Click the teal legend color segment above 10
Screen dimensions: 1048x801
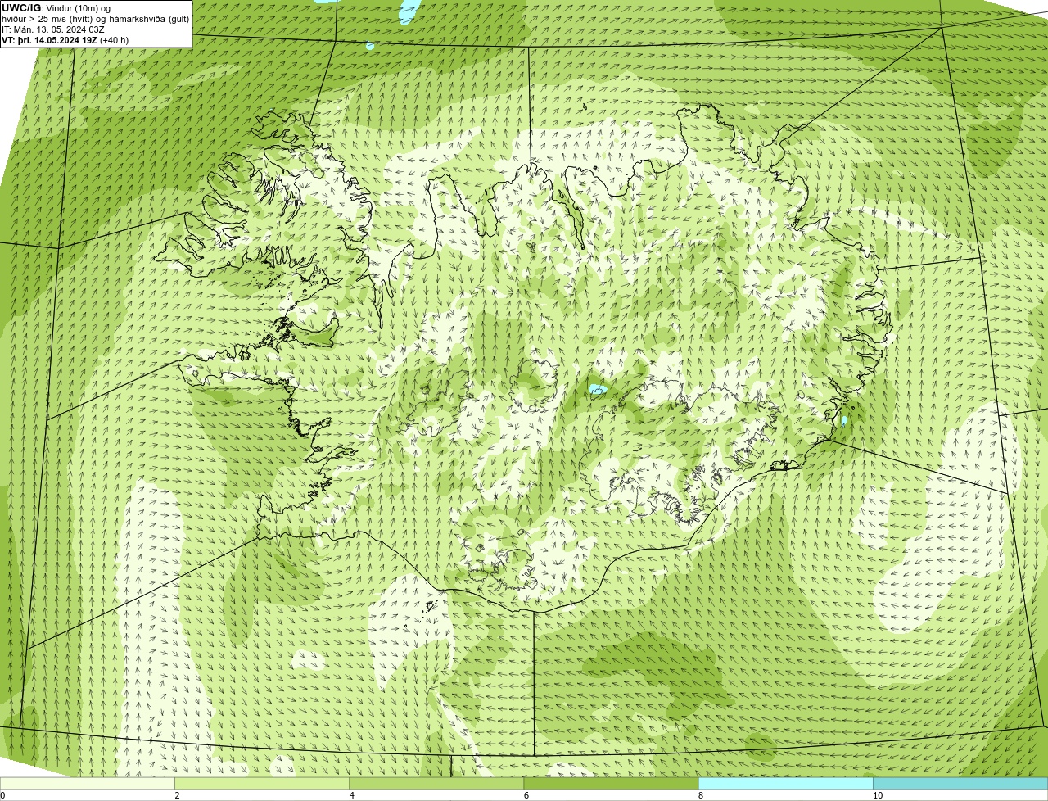pyautogui.click(x=960, y=783)
